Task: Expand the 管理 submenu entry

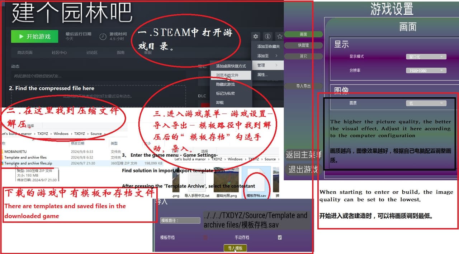Action: pos(268,65)
